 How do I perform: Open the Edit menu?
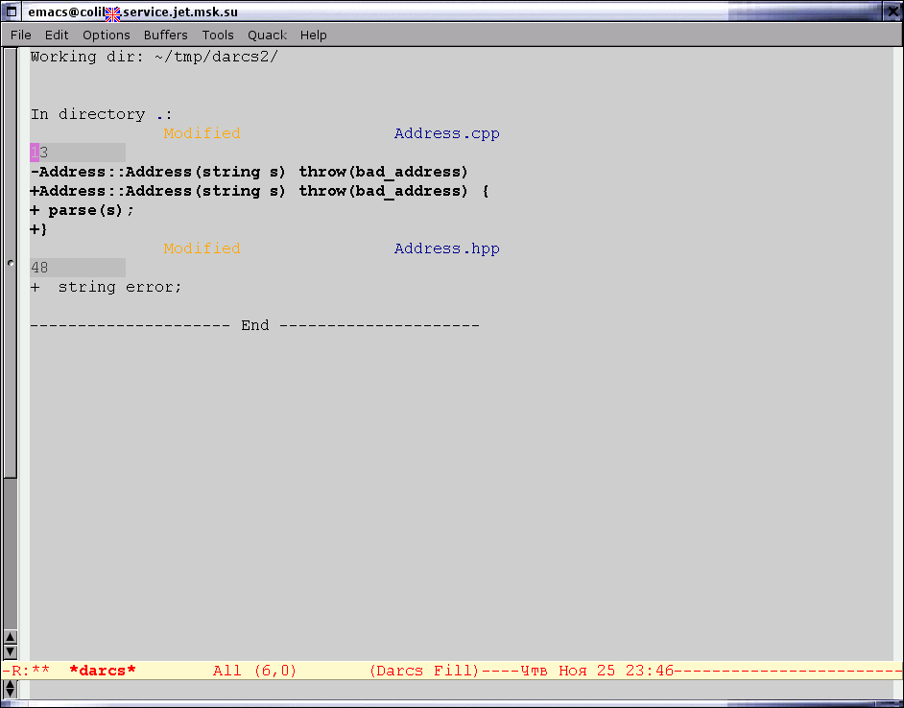click(57, 35)
